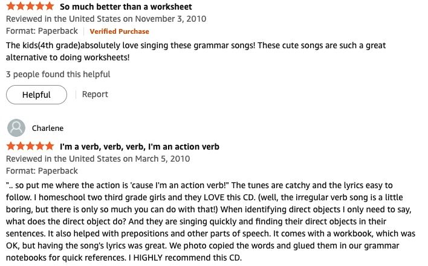Open the 'I'm a verb, verb, verb' review title
The width and height of the screenshot is (428, 266).
click(139, 147)
